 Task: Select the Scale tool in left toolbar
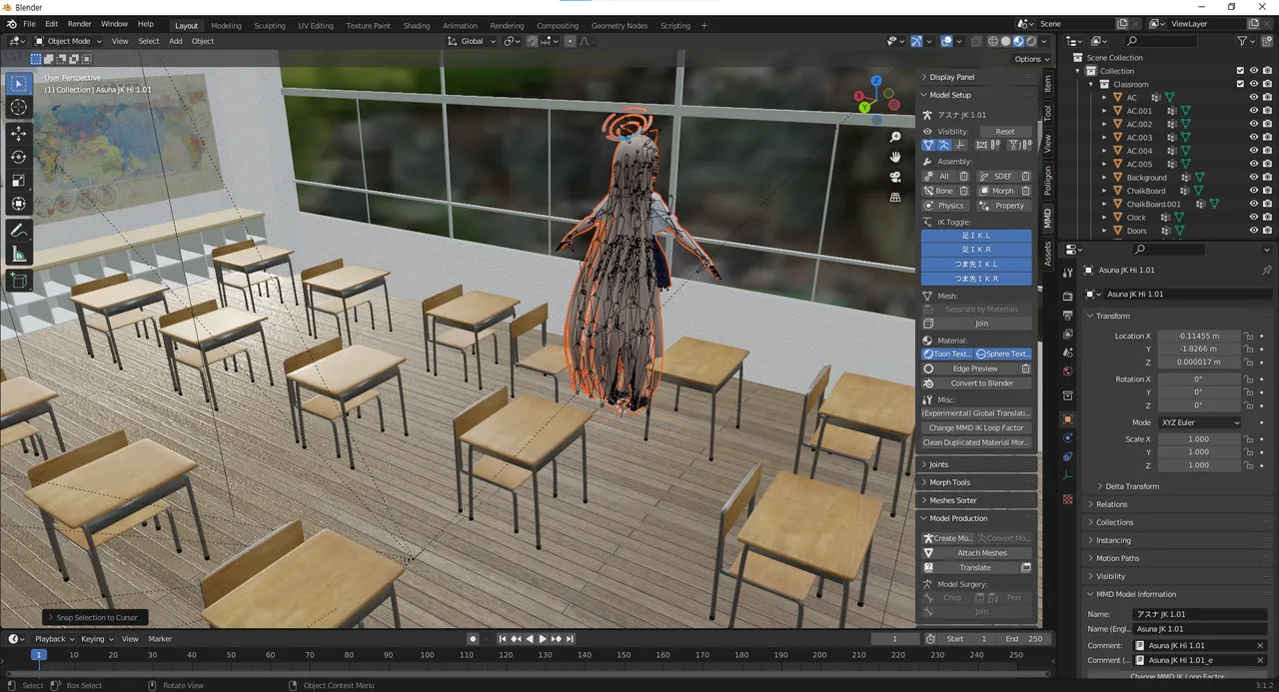(18, 181)
